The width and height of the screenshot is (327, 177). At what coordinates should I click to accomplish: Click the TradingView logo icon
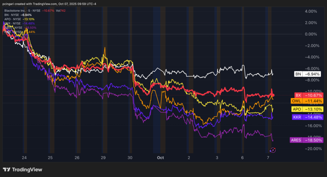point(7,170)
